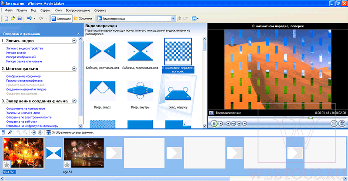Toggle the Сборники collections button

(83, 19)
